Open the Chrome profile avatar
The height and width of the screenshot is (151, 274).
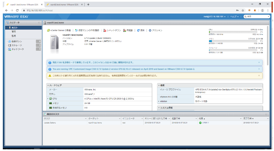[262, 10]
